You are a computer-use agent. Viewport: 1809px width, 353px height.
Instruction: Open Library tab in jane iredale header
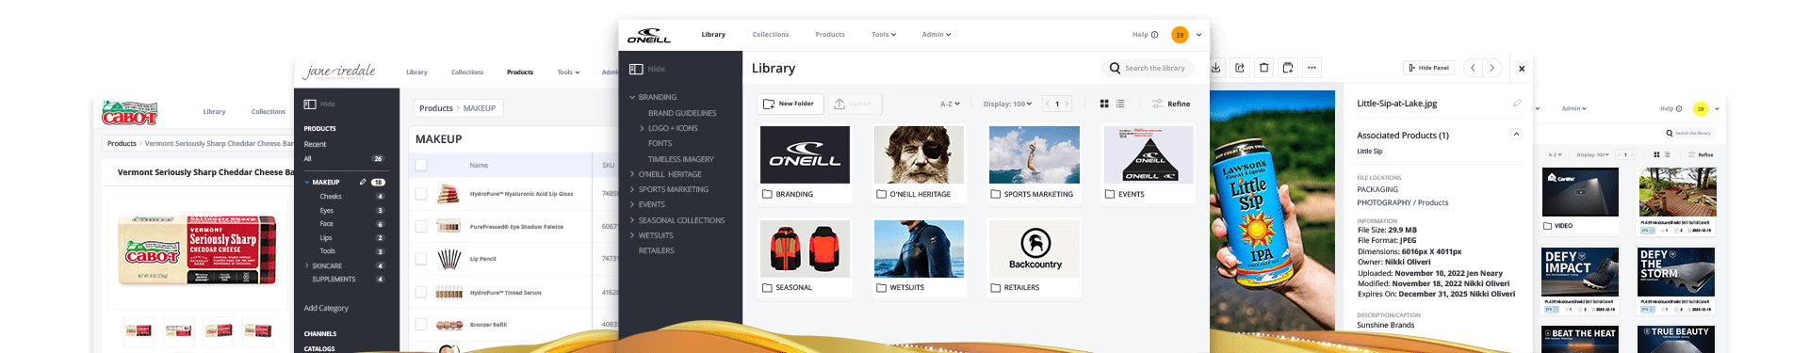(416, 72)
